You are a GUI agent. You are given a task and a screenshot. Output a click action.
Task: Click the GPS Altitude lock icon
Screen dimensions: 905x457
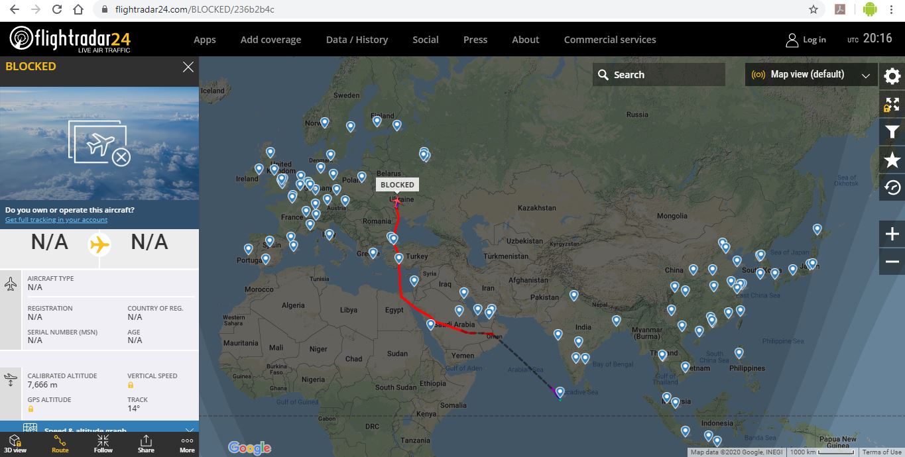[x=30, y=409]
